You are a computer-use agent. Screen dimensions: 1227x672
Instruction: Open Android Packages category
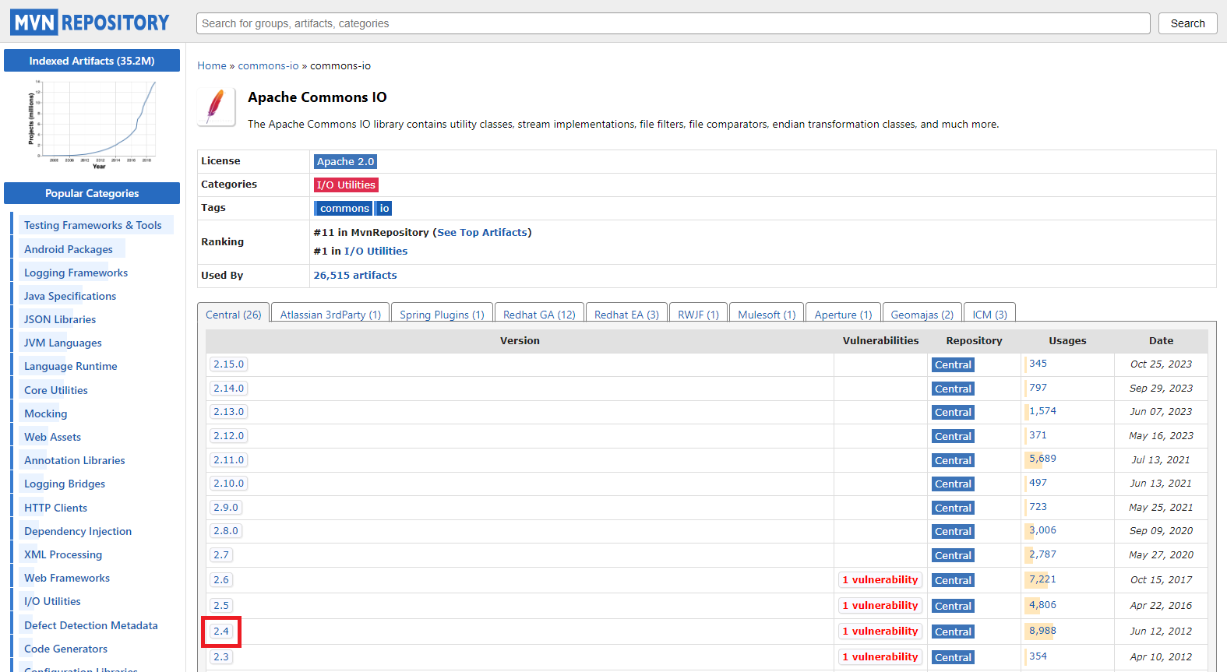(69, 249)
